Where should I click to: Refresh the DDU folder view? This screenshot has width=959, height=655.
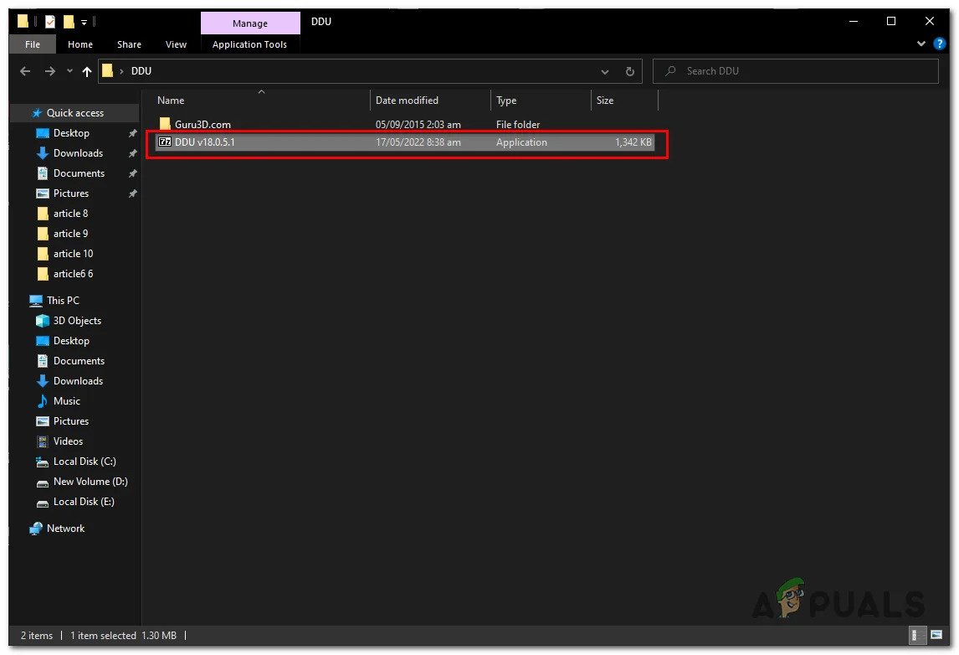[630, 72]
